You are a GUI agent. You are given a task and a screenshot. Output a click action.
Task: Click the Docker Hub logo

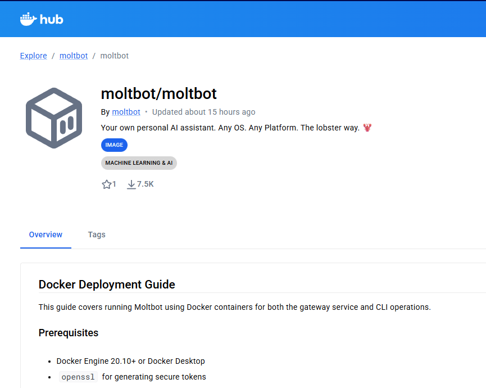click(x=42, y=19)
